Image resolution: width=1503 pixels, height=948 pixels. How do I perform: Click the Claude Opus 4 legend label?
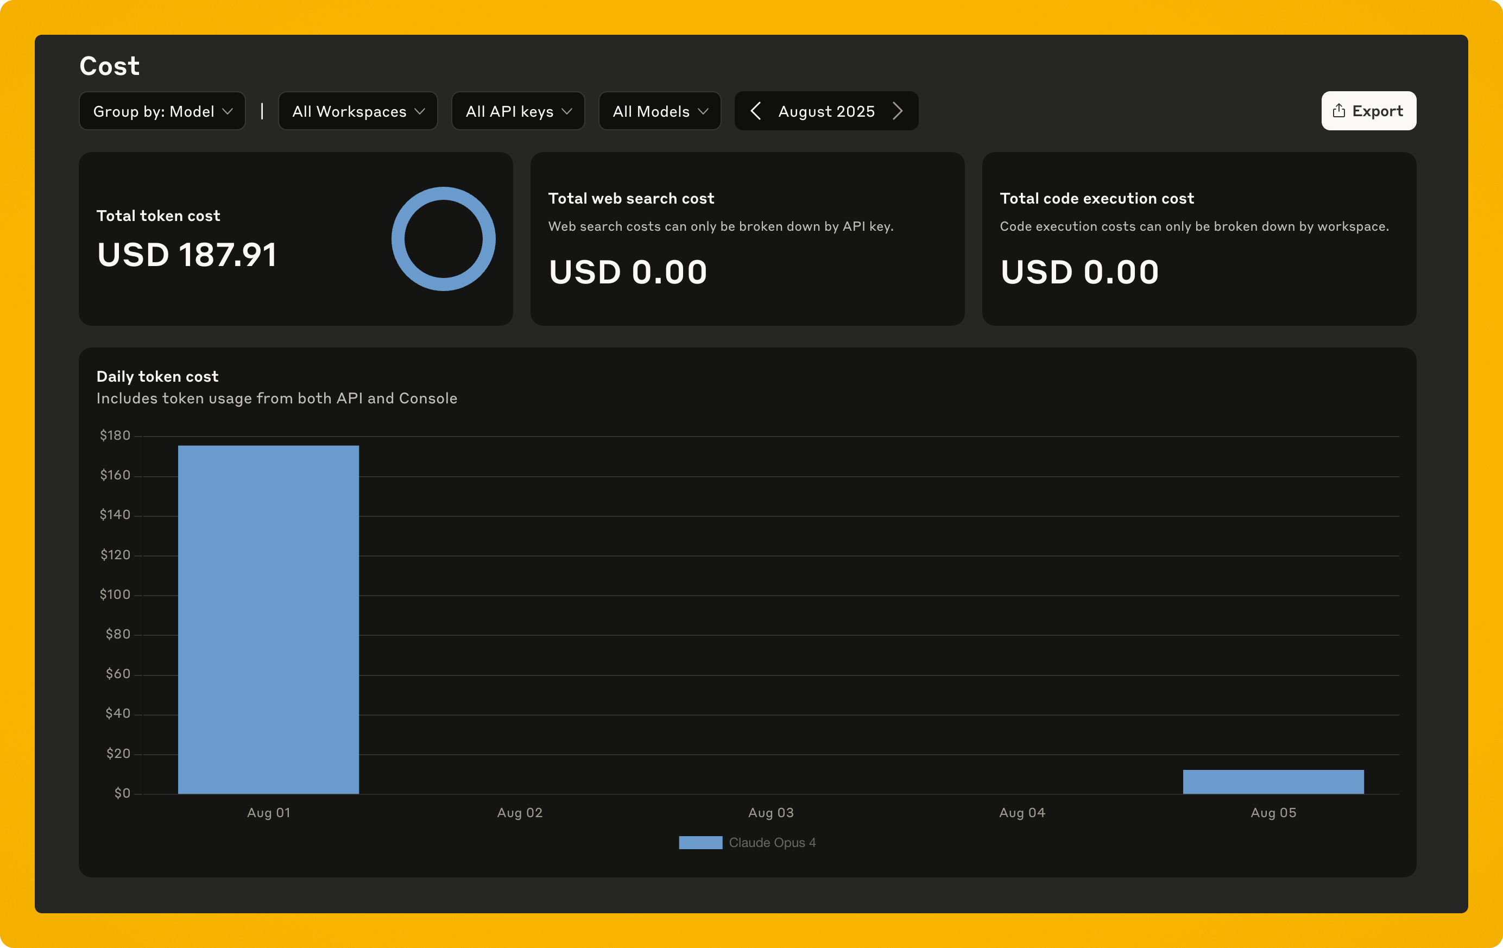[x=773, y=842]
